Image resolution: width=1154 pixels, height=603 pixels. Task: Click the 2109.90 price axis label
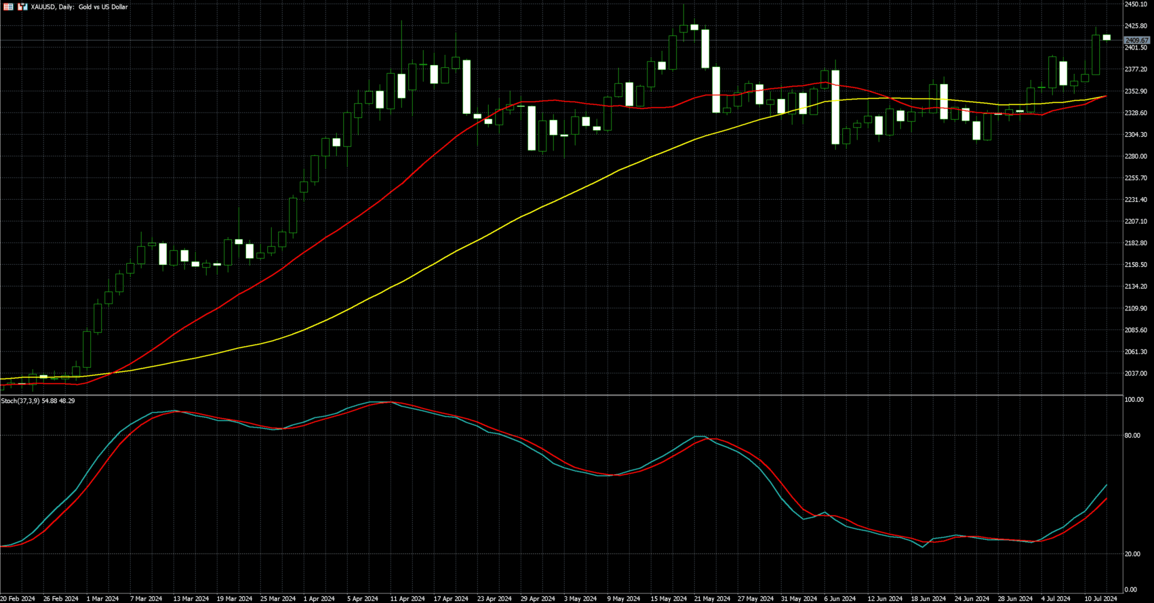click(x=1136, y=308)
